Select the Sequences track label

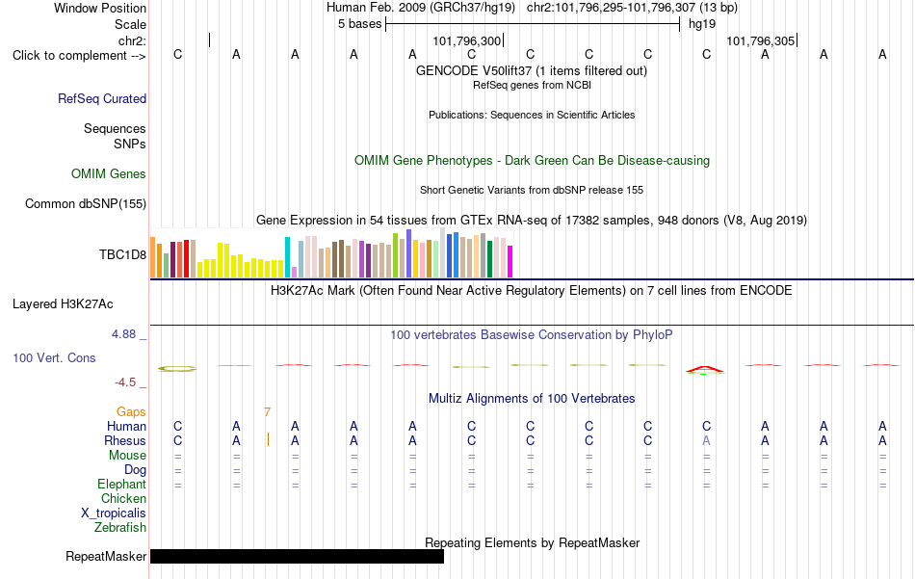(115, 128)
